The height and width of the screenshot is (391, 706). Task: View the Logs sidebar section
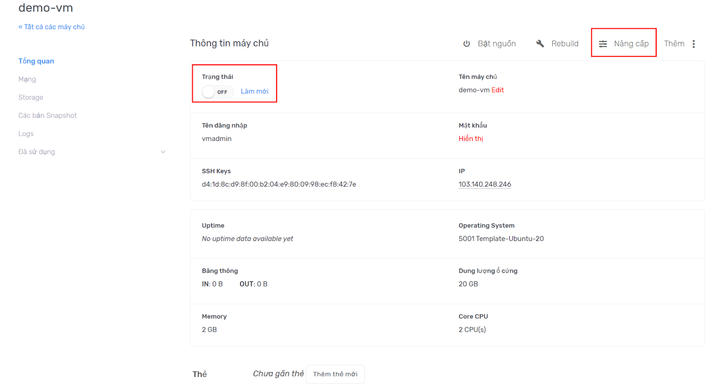pyautogui.click(x=26, y=133)
